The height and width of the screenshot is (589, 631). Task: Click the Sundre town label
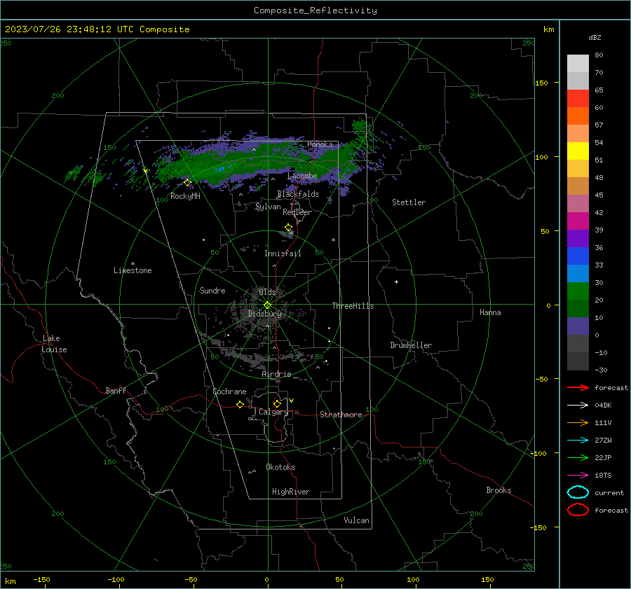click(x=212, y=290)
